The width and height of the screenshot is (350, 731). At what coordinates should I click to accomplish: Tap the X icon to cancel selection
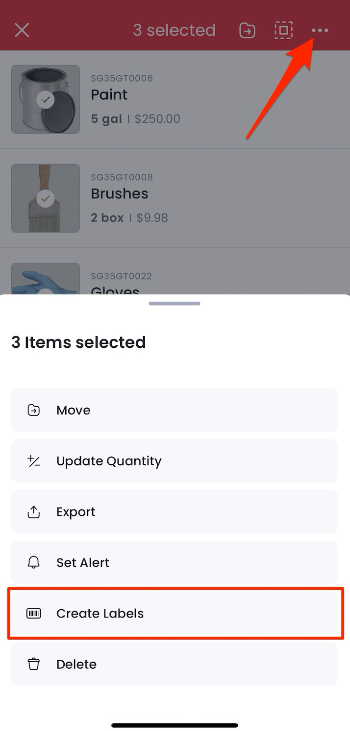coord(22,30)
